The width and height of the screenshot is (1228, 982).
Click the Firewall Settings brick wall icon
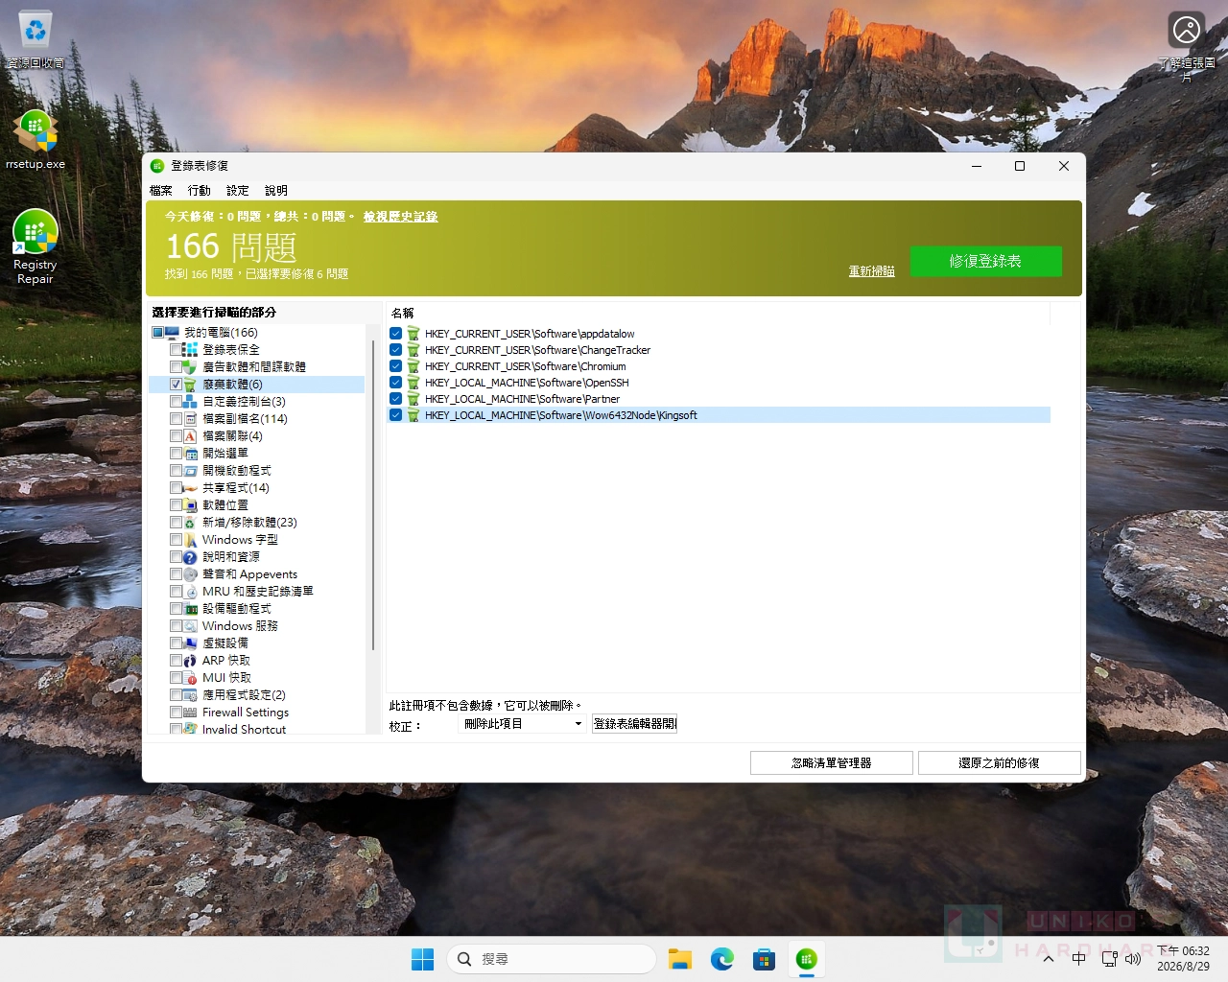(190, 712)
